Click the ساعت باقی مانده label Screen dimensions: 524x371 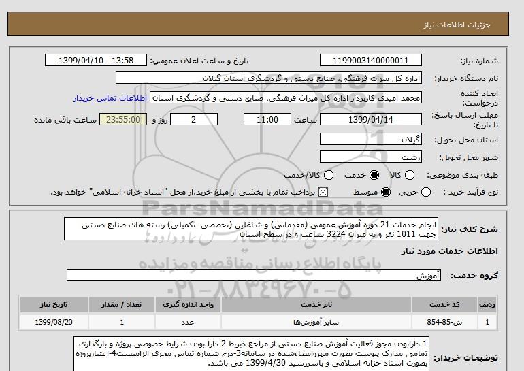[65, 120]
